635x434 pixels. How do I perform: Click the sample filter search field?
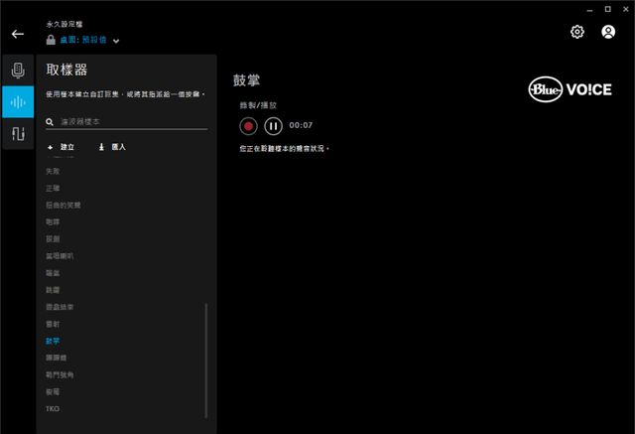coord(129,121)
